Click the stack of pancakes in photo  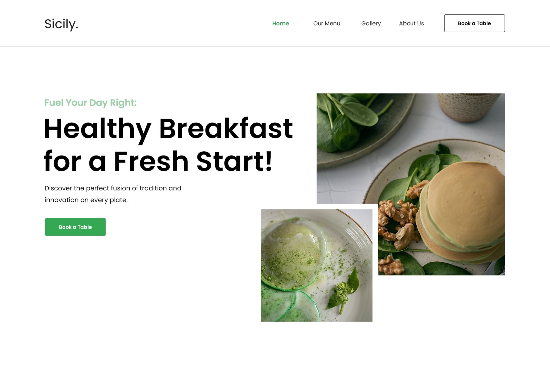pyautogui.click(x=462, y=210)
